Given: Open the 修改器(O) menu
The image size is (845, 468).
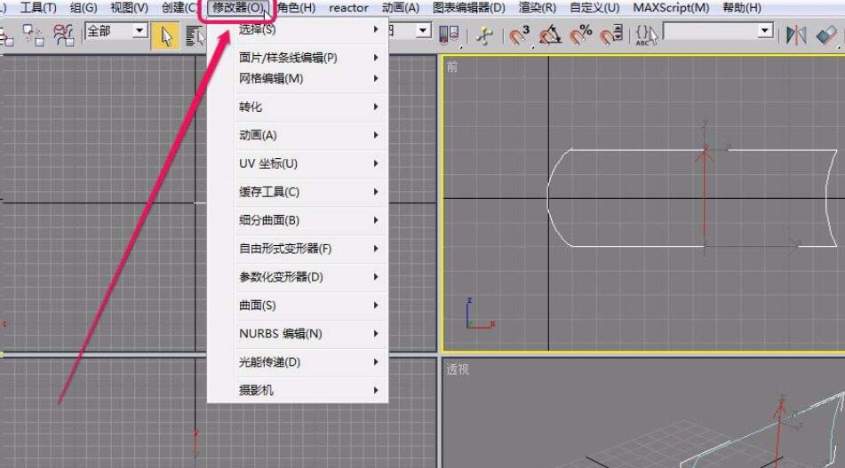Looking at the screenshot, I should point(237,8).
